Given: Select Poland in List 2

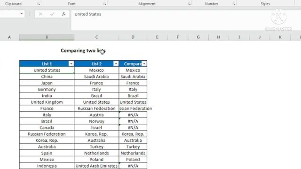Looking at the screenshot, I should 96,160.
